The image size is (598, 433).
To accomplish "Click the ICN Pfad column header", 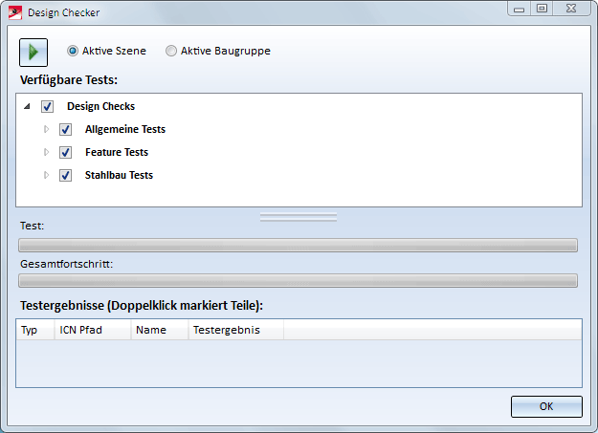I will tap(92, 330).
